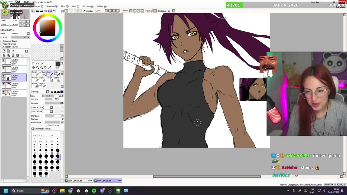This screenshot has height=195, width=347.
Task: Enable the Keep Opacity checkbox
Action: pos(46,125)
